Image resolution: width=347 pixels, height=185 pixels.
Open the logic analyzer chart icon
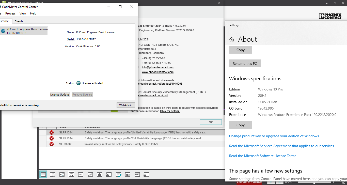click(90, 175)
